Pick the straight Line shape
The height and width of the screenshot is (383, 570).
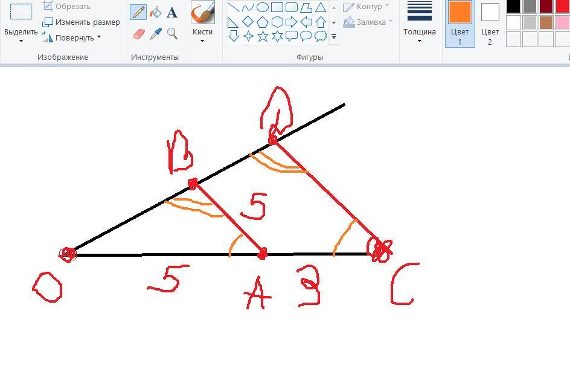point(233,7)
